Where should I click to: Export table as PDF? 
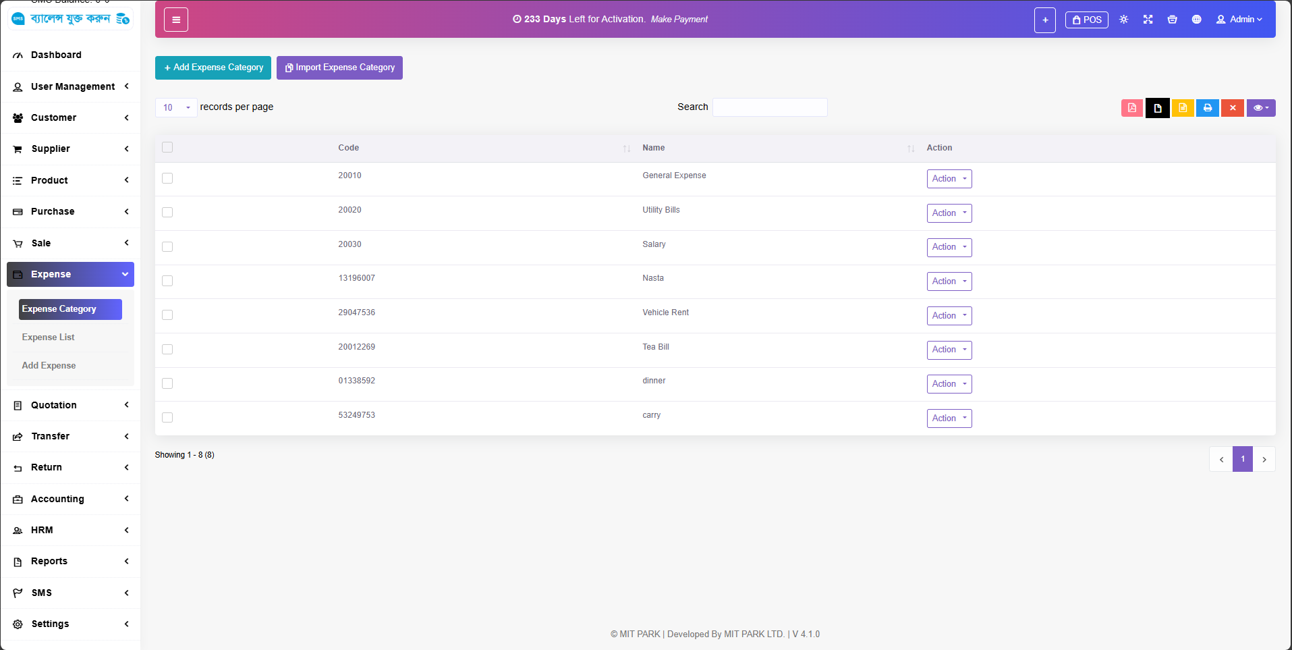(1131, 108)
